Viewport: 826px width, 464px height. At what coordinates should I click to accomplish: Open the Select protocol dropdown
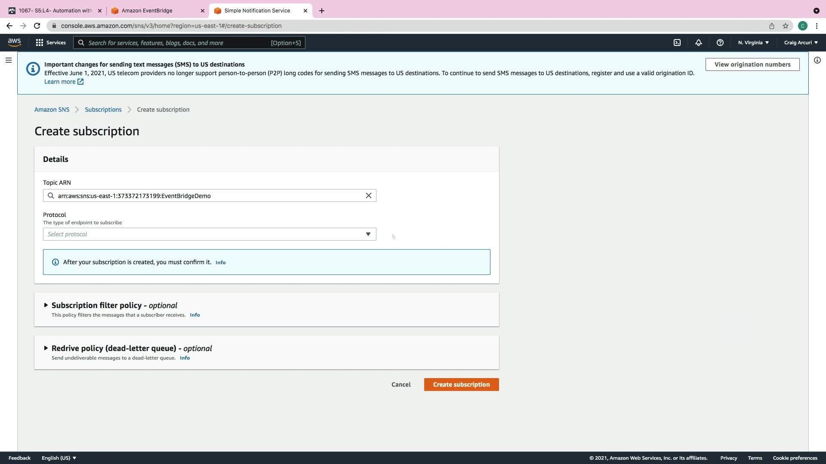210,234
